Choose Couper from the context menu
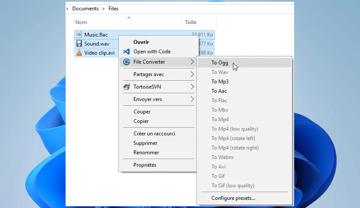The width and height of the screenshot is (360, 208). coord(142,112)
